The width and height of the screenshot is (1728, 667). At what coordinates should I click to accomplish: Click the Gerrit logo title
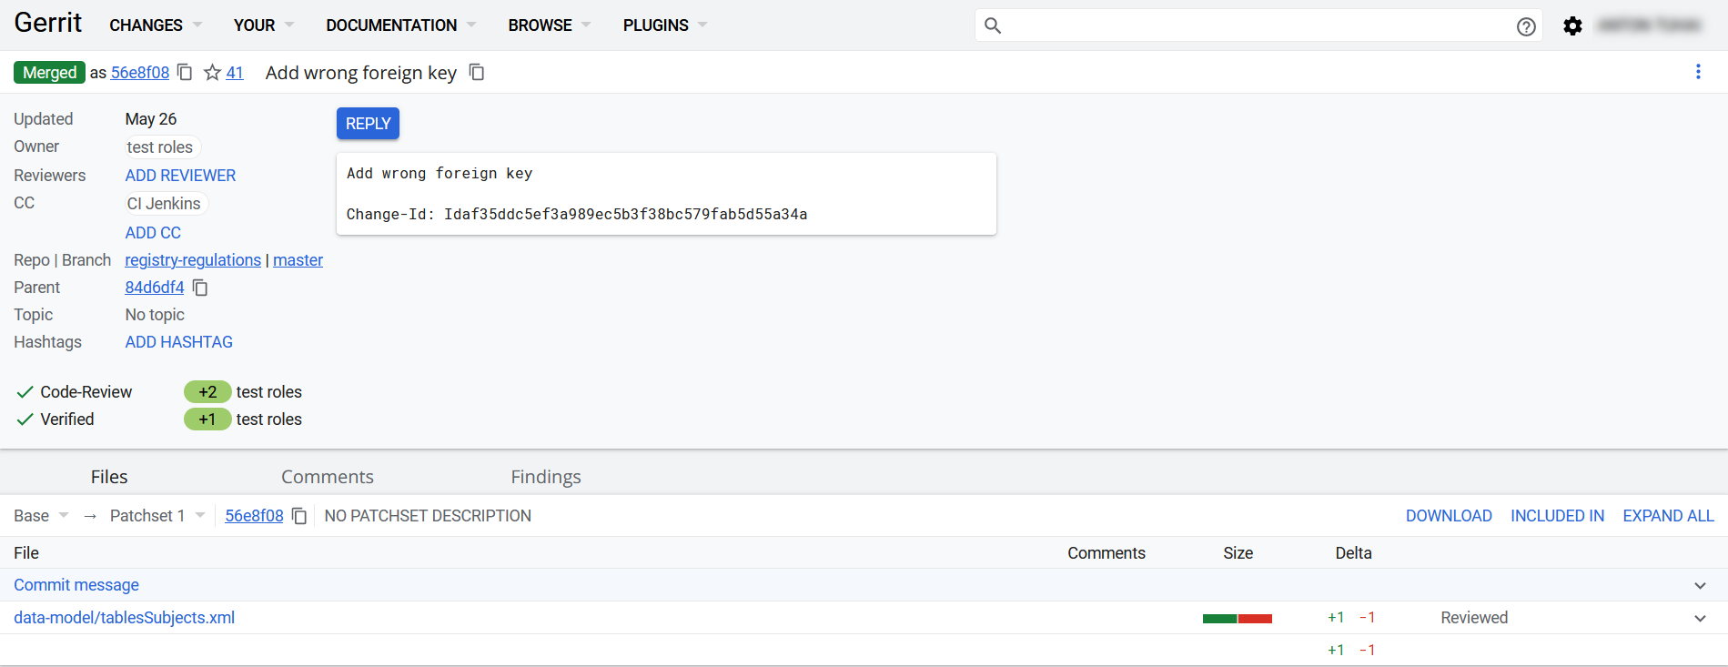tap(48, 23)
